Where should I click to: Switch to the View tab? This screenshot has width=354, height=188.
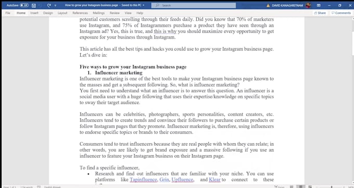[128, 13]
